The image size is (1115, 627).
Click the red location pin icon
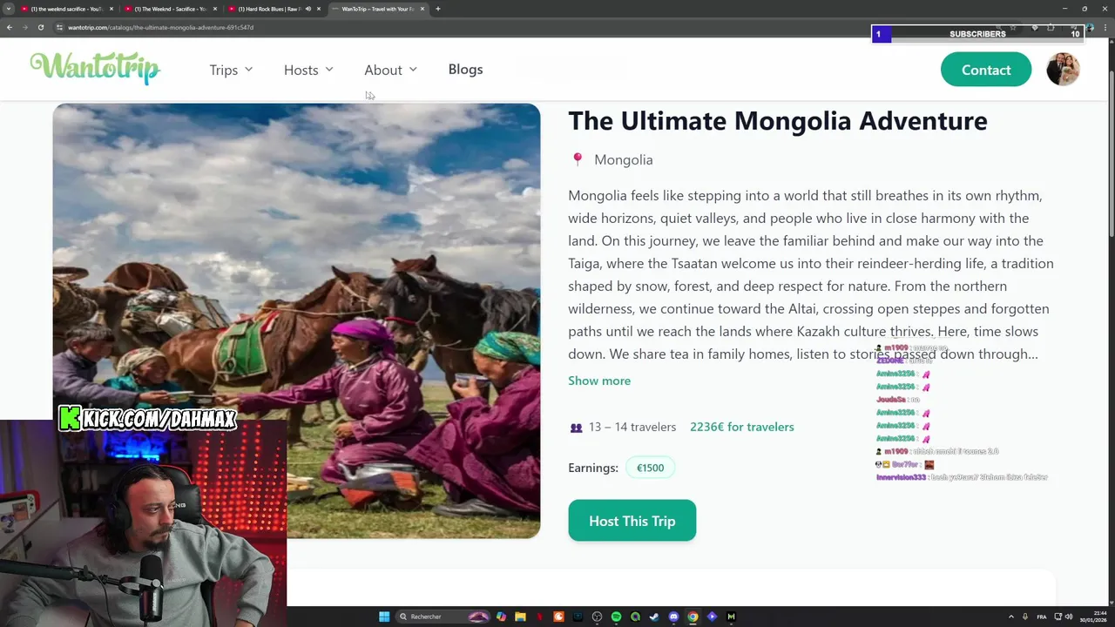[577, 159]
